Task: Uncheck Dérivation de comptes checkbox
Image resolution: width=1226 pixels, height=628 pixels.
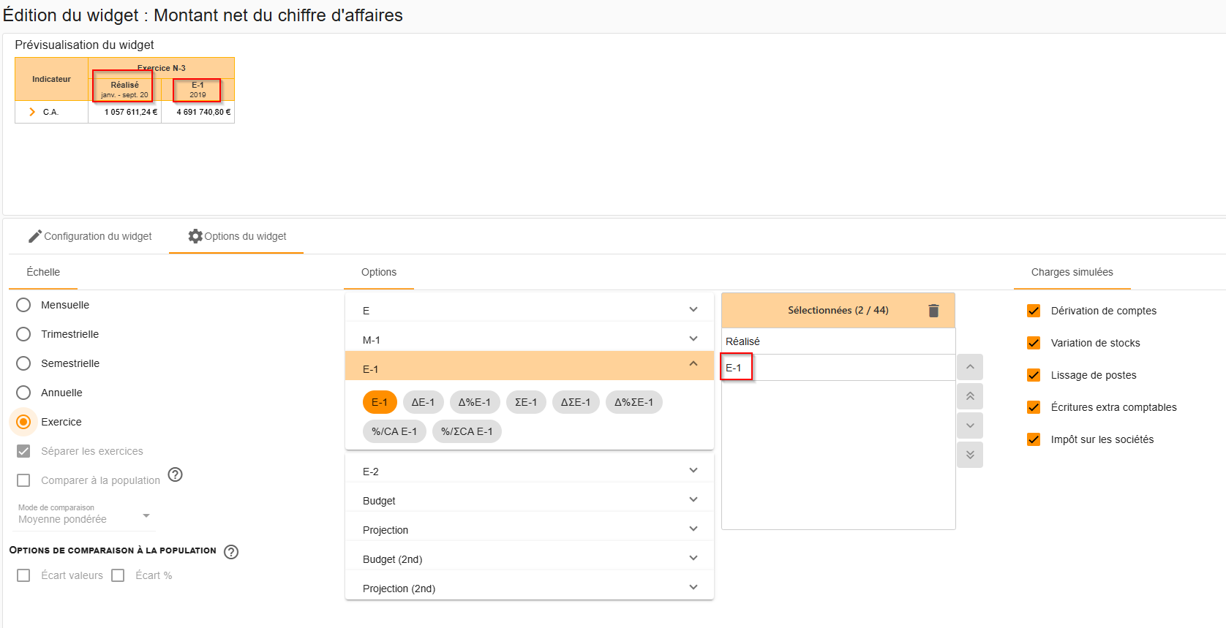Action: tap(1034, 311)
